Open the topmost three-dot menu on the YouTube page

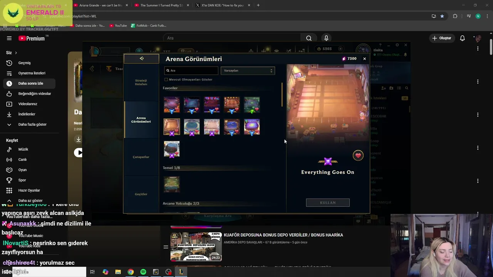coord(478,48)
